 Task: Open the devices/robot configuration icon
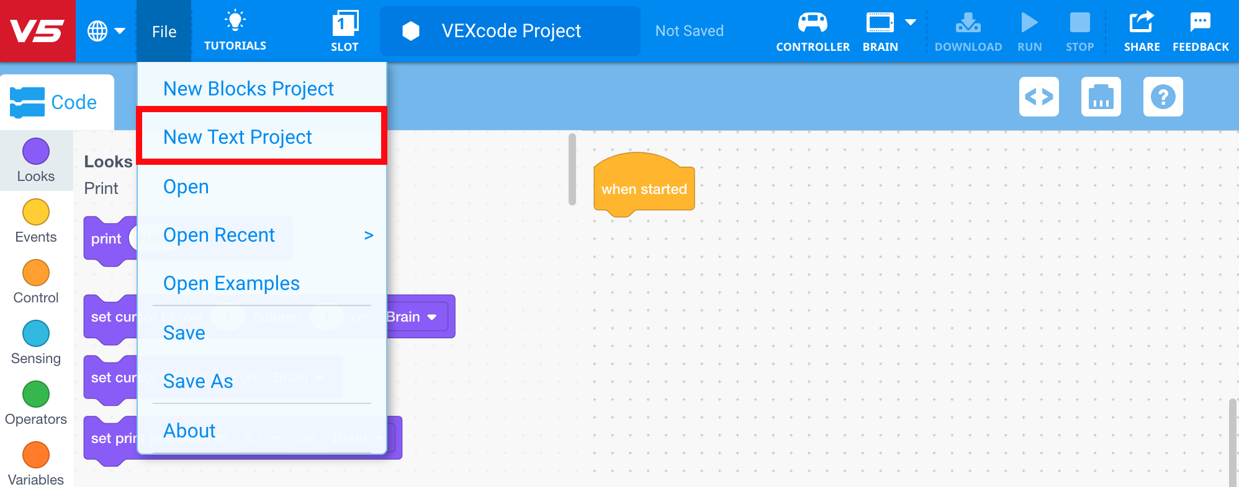tap(1101, 97)
